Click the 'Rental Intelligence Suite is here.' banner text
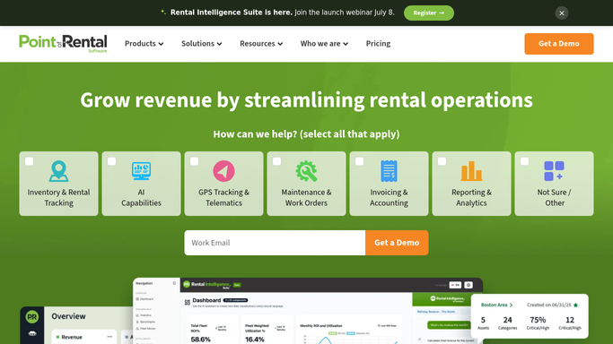This screenshot has width=613, height=344. pos(231,13)
